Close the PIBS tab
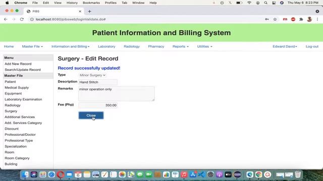This screenshot has height=181, width=323. (x=80, y=11)
